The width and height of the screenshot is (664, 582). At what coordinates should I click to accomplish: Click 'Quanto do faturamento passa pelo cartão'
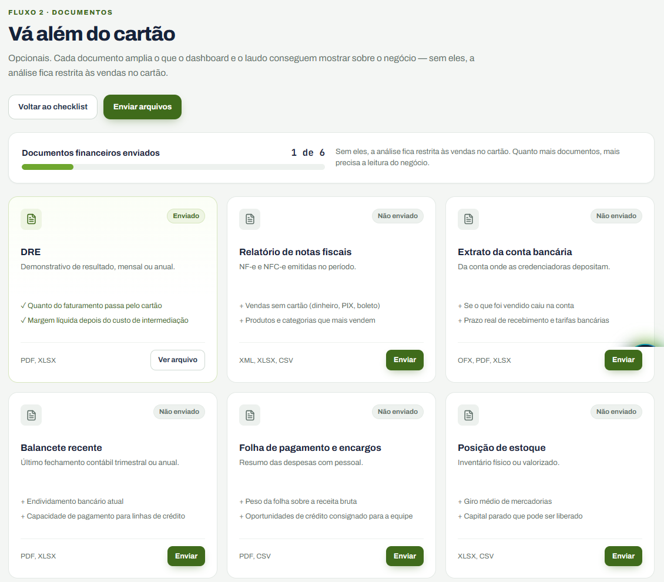[91, 305]
